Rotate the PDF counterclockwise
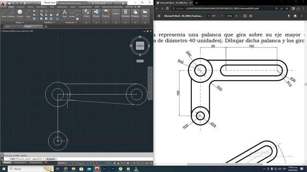 [251, 16]
